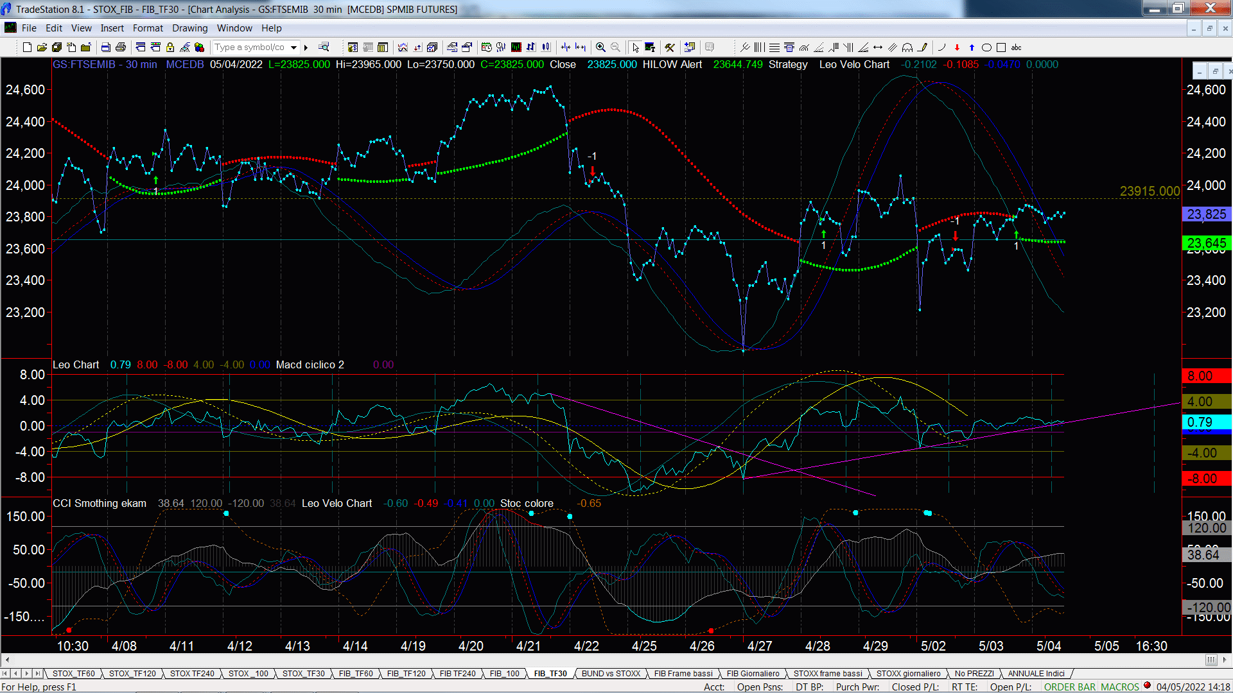Open the Insert menu
1233x693 pixels.
point(112,28)
